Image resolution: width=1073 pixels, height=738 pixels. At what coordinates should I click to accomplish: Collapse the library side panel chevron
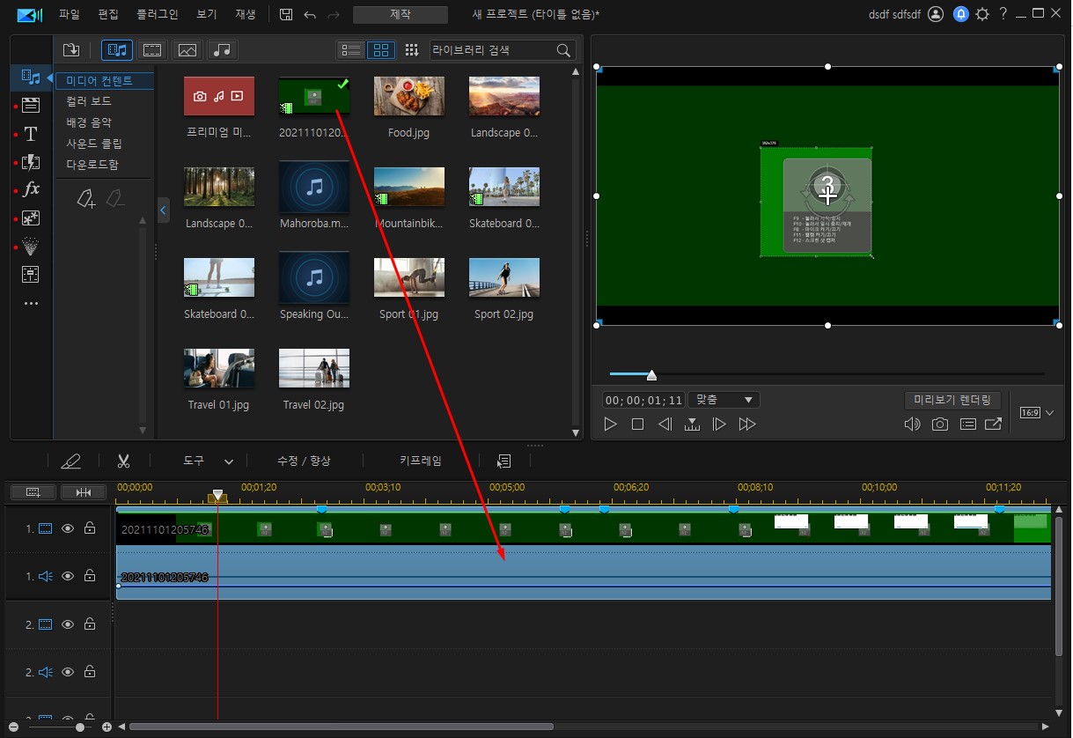coord(163,210)
